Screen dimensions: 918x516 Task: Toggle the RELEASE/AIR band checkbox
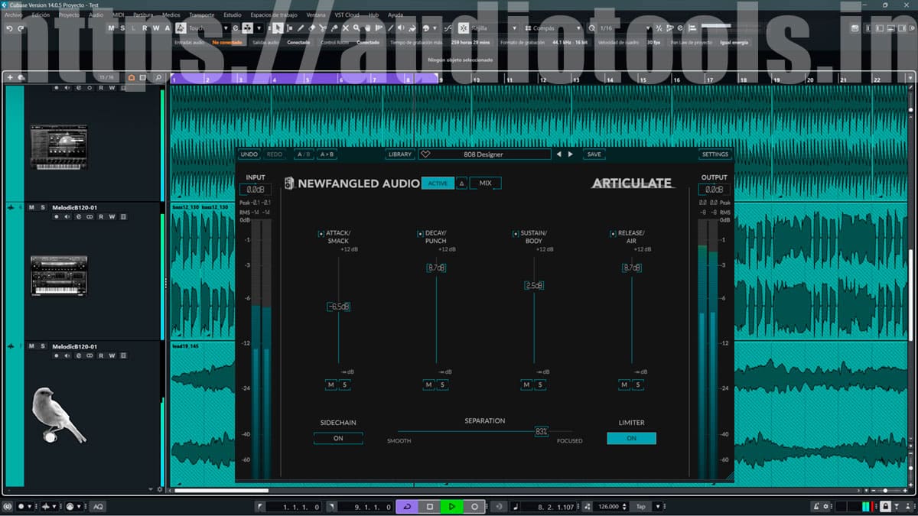point(613,234)
